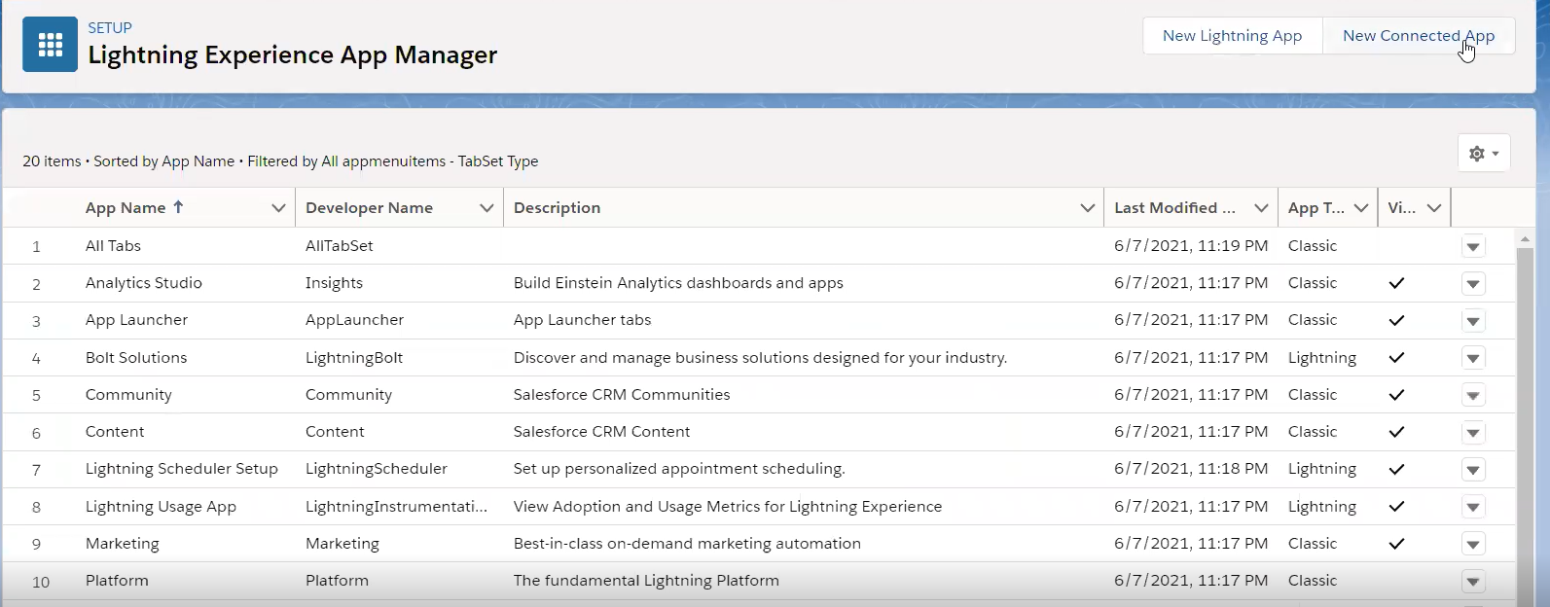Click description 'Build Einstein Analytics dashboards and apps'

pos(678,283)
